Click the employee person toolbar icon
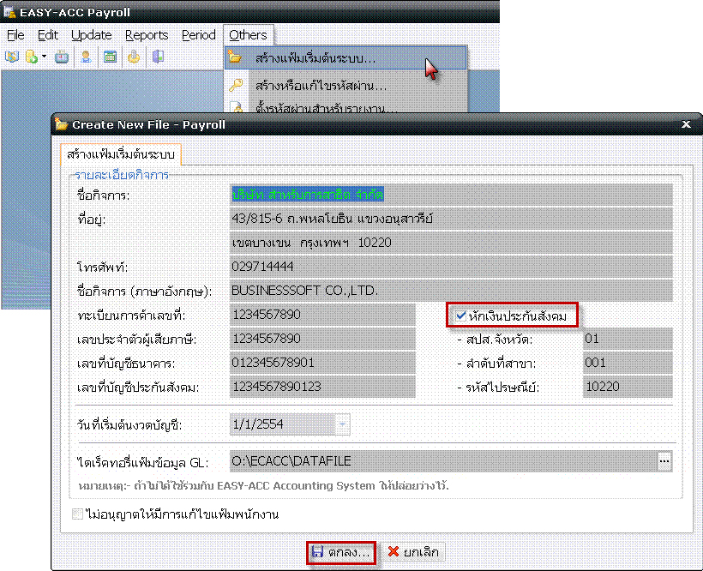 [x=86, y=57]
